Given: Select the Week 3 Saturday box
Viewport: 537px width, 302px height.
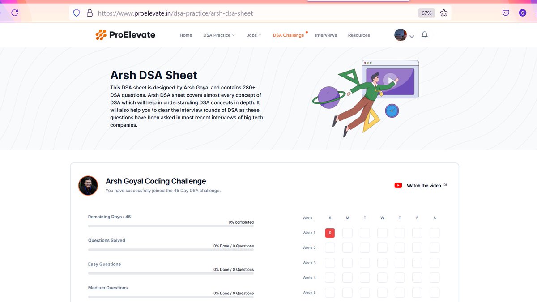Looking at the screenshot, I should [x=435, y=263].
